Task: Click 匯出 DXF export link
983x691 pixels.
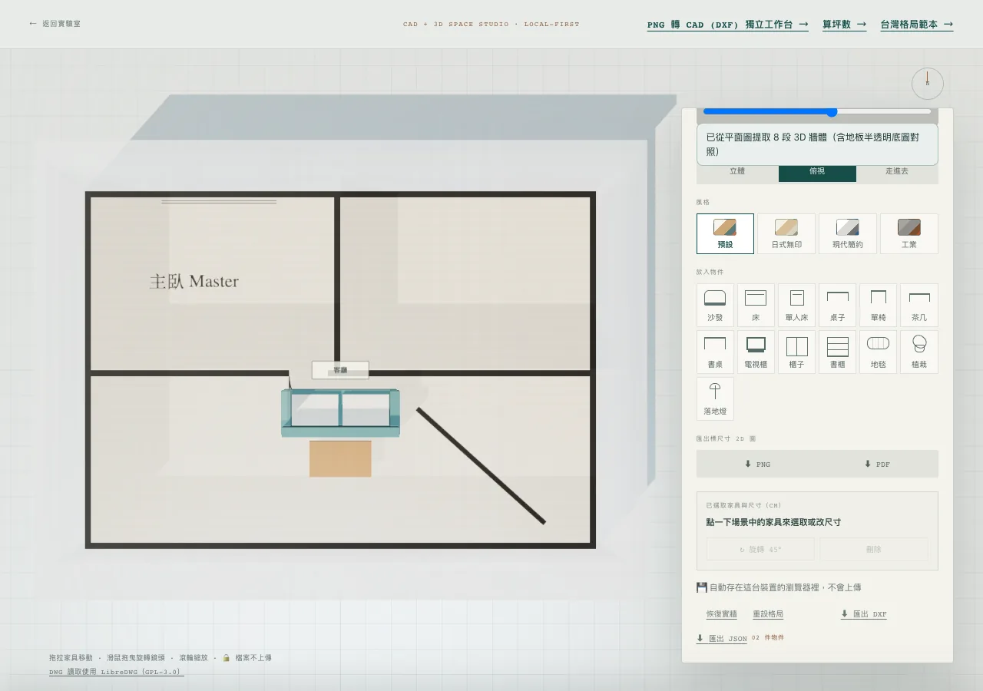Action: point(864,614)
